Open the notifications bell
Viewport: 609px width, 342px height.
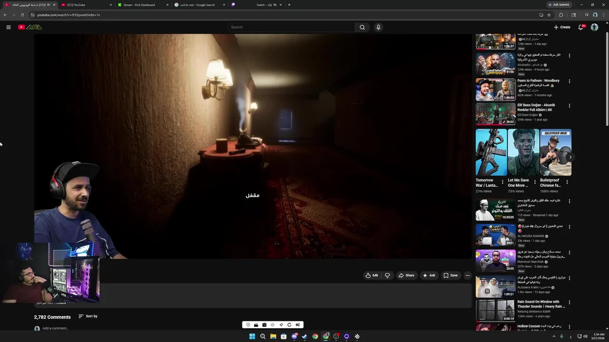point(580,27)
